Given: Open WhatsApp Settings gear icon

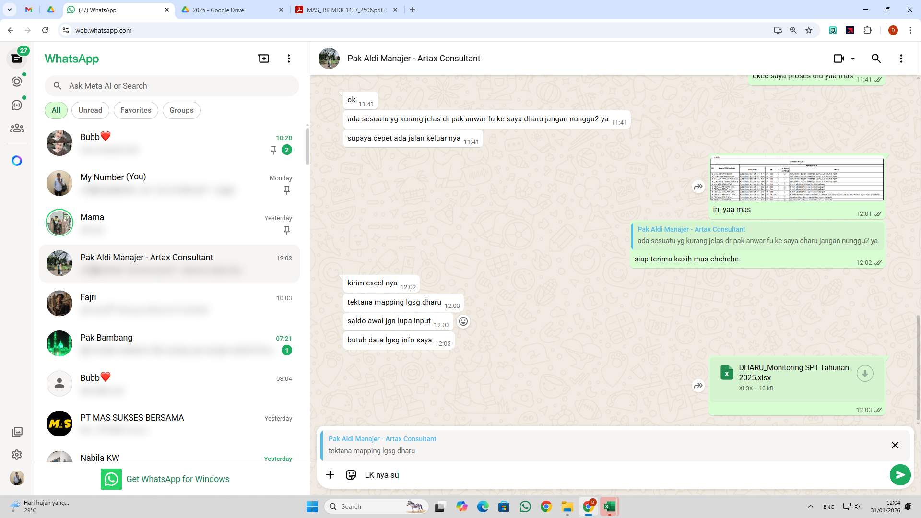Looking at the screenshot, I should [x=17, y=455].
